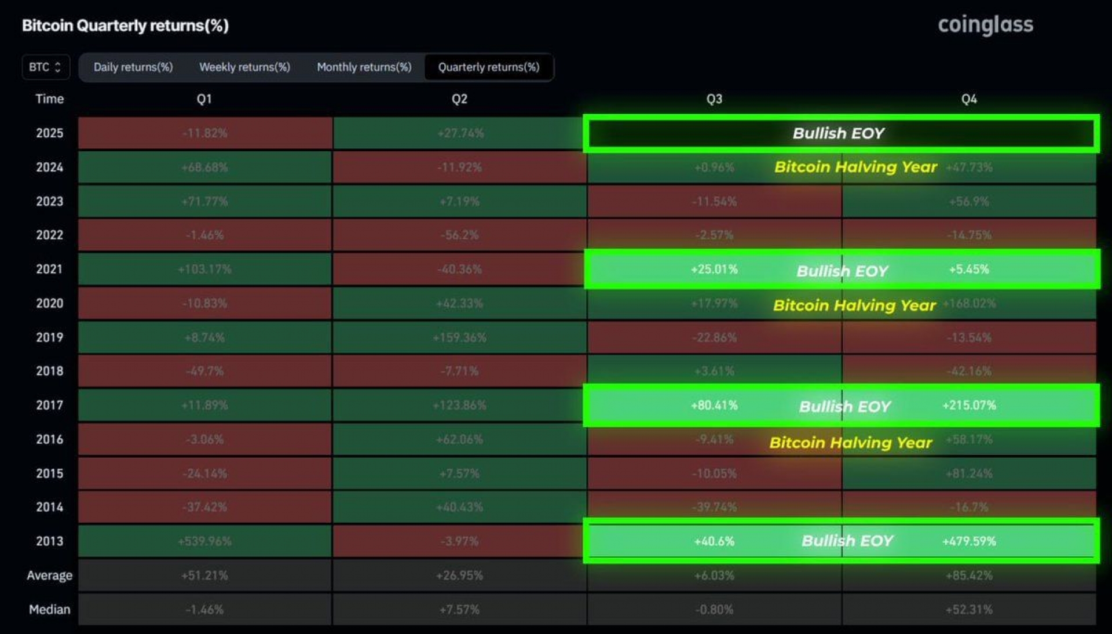Click Average row Q4 value +85.42%

(x=969, y=575)
